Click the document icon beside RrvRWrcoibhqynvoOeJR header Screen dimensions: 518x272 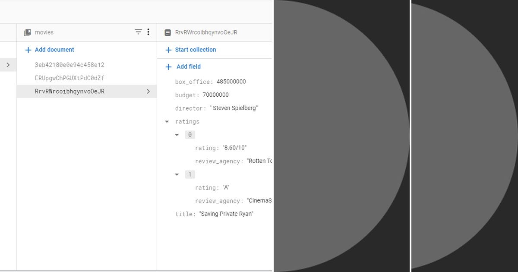[x=168, y=32]
